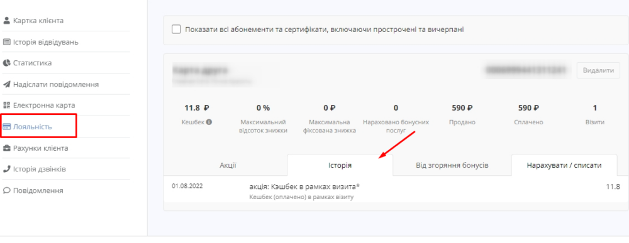Screen dimensions: 629x243
Task: Click the 0 % maximum discount value
Action: pos(263,108)
